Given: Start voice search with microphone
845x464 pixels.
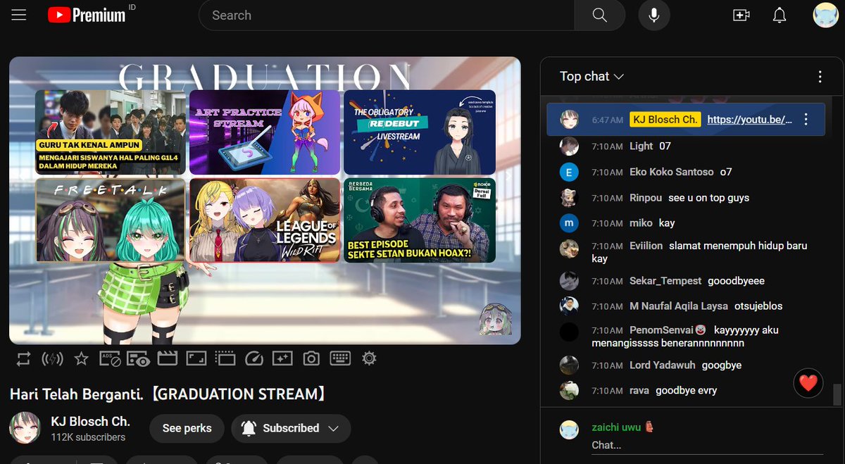Looking at the screenshot, I should coord(654,15).
